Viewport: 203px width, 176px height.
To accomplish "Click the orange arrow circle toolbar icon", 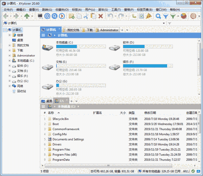I will click(x=62, y=16).
